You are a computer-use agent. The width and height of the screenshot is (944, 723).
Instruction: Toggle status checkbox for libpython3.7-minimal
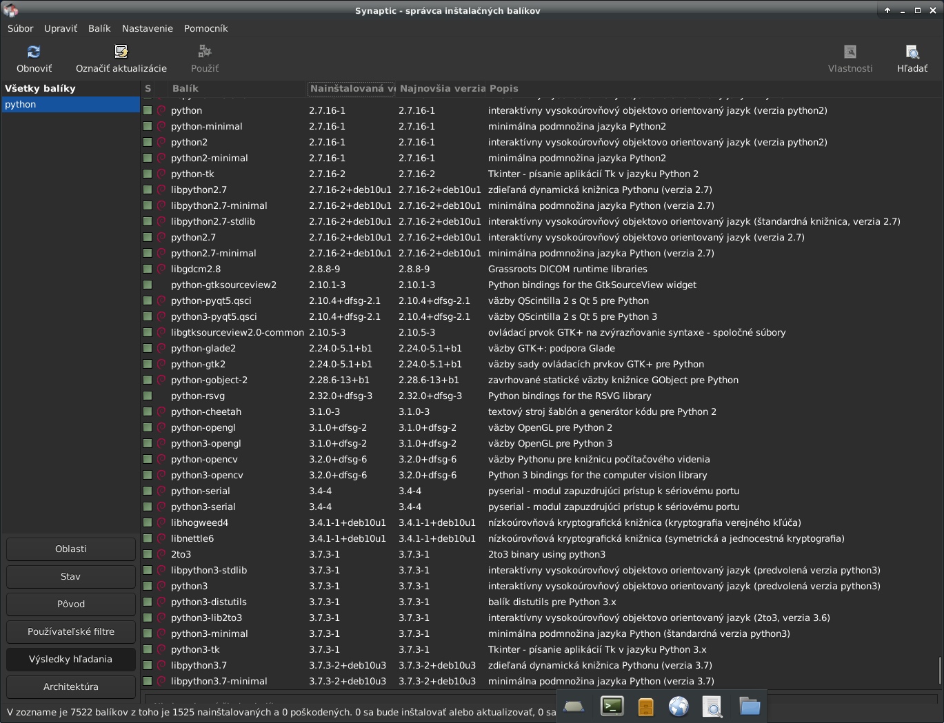point(148,681)
